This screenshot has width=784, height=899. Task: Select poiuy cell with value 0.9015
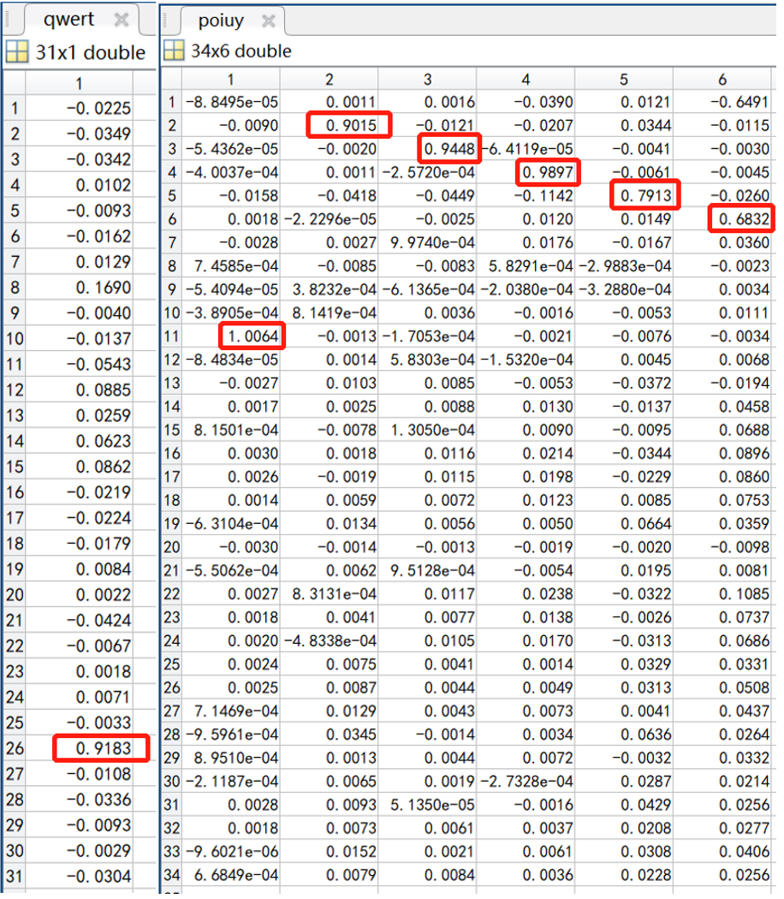click(x=329, y=126)
